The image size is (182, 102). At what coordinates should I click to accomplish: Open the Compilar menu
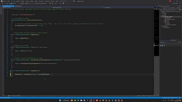tap(23, 1)
